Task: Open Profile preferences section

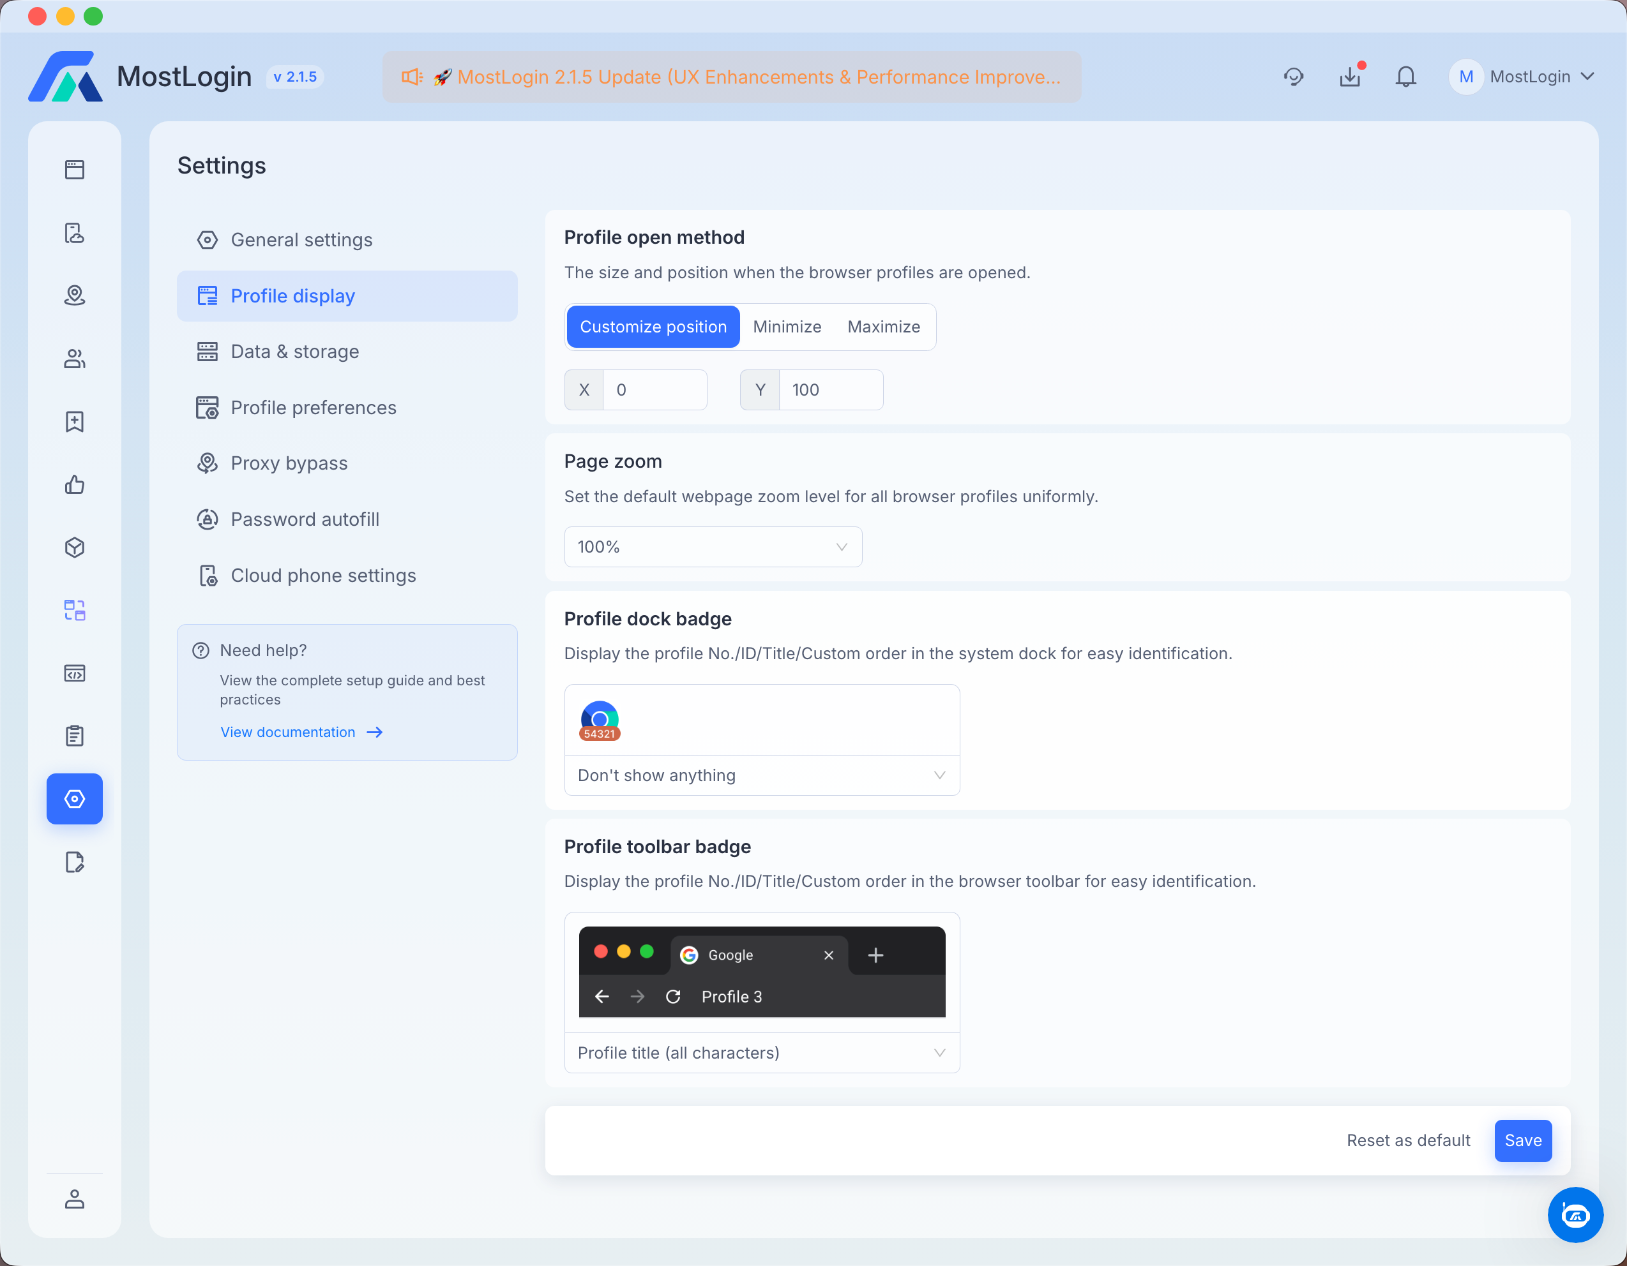Action: point(347,408)
